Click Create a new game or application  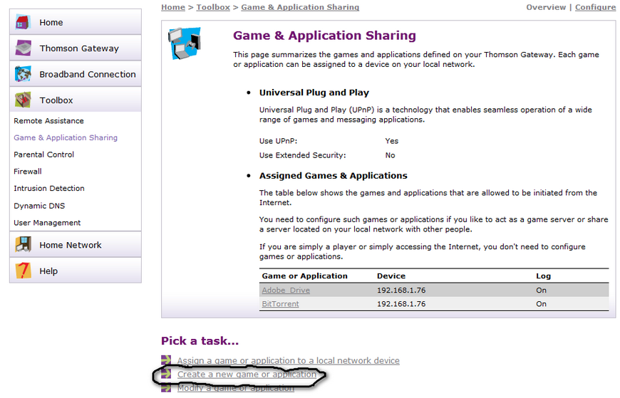pyautogui.click(x=247, y=375)
